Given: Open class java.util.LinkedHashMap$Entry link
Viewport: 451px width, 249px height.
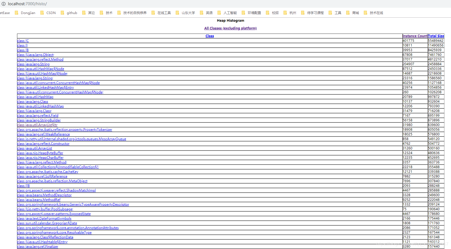Looking at the screenshot, I should coord(45,87).
